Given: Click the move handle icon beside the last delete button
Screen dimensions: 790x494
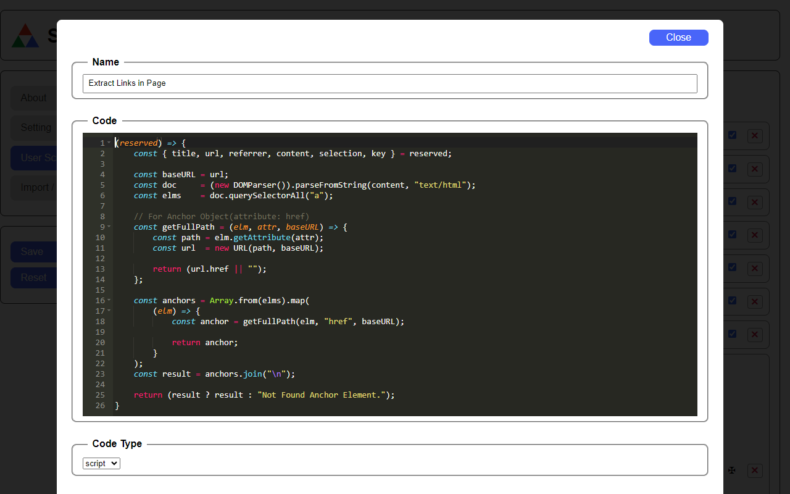Looking at the screenshot, I should [732, 471].
